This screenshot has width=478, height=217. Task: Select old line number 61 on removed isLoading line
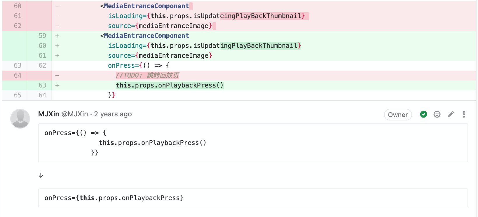coord(18,16)
